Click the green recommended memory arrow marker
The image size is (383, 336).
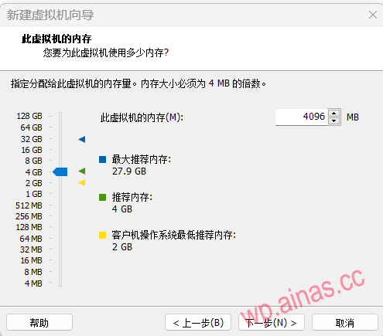[82, 171]
